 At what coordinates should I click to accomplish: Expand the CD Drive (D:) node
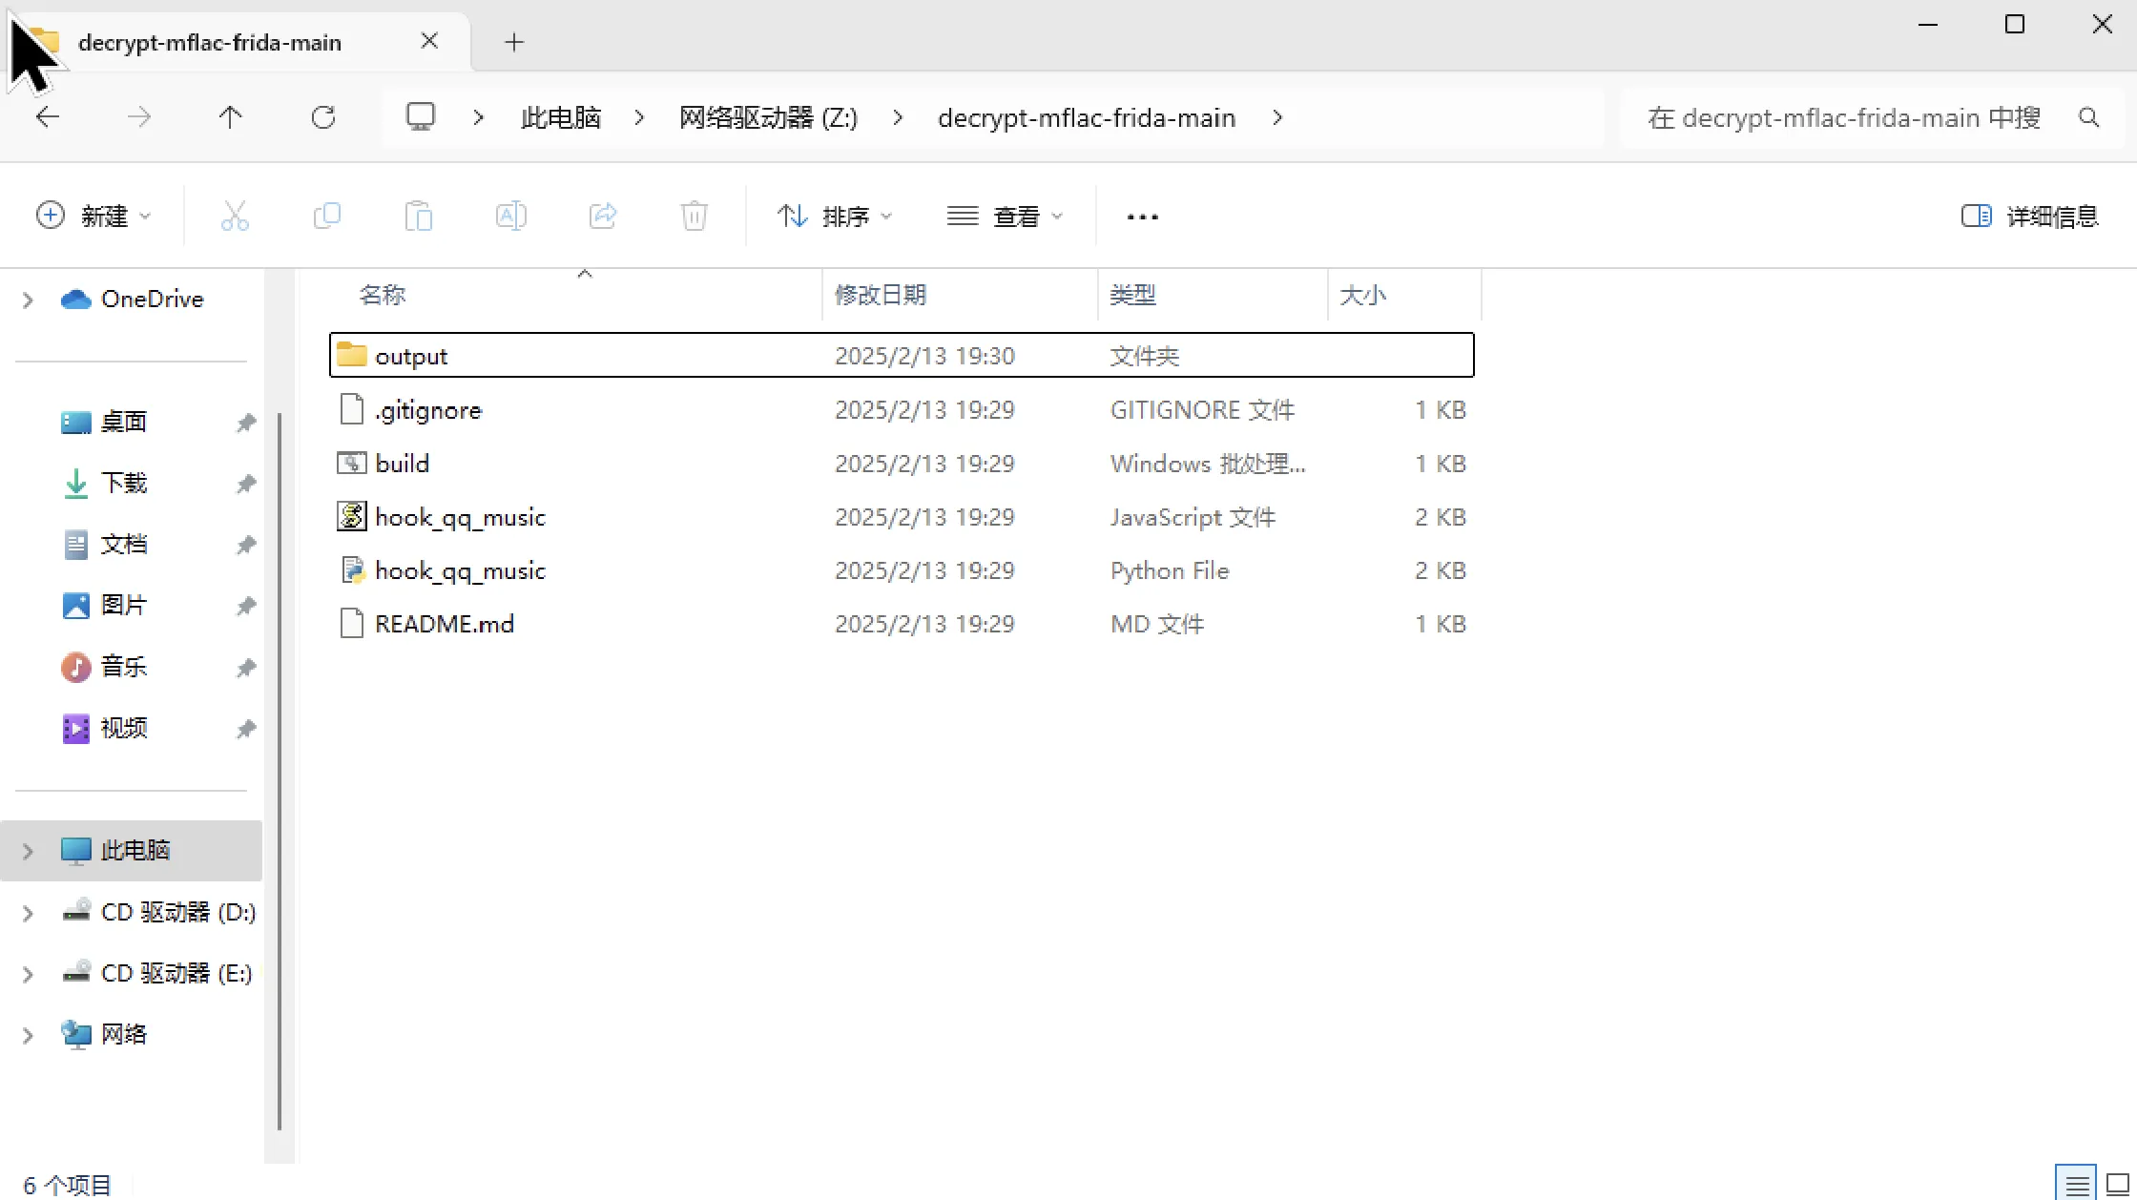point(28,913)
